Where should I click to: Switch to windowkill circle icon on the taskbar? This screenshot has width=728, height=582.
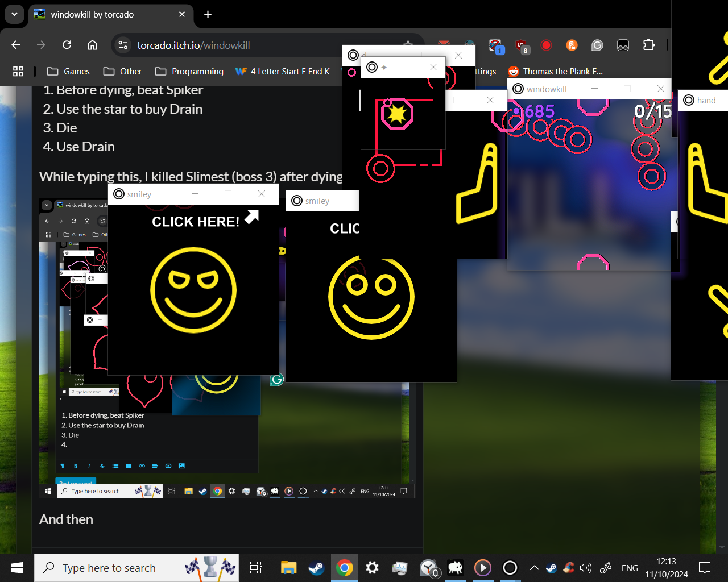(510, 568)
